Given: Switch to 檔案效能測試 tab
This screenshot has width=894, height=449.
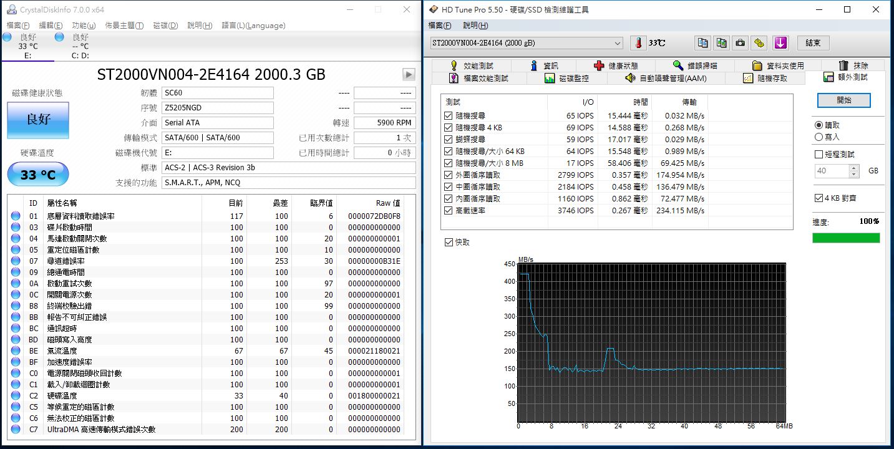Looking at the screenshot, I should tap(479, 79).
